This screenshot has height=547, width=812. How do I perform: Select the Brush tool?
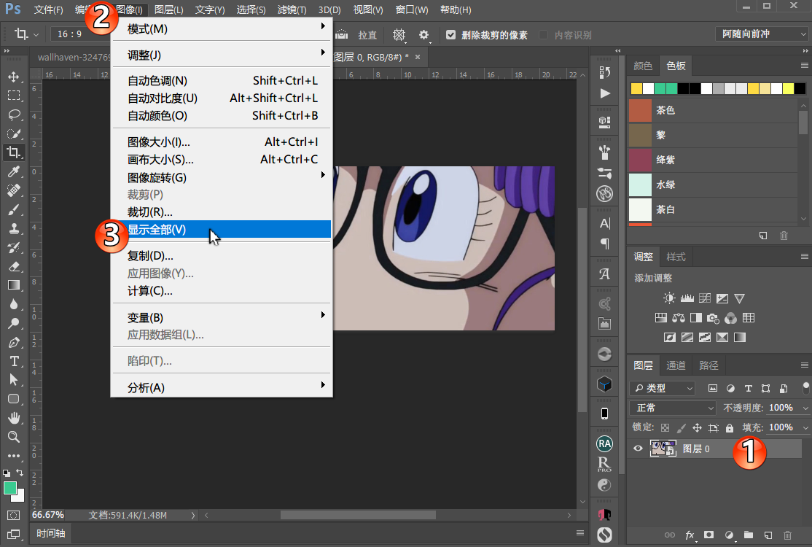click(x=14, y=209)
